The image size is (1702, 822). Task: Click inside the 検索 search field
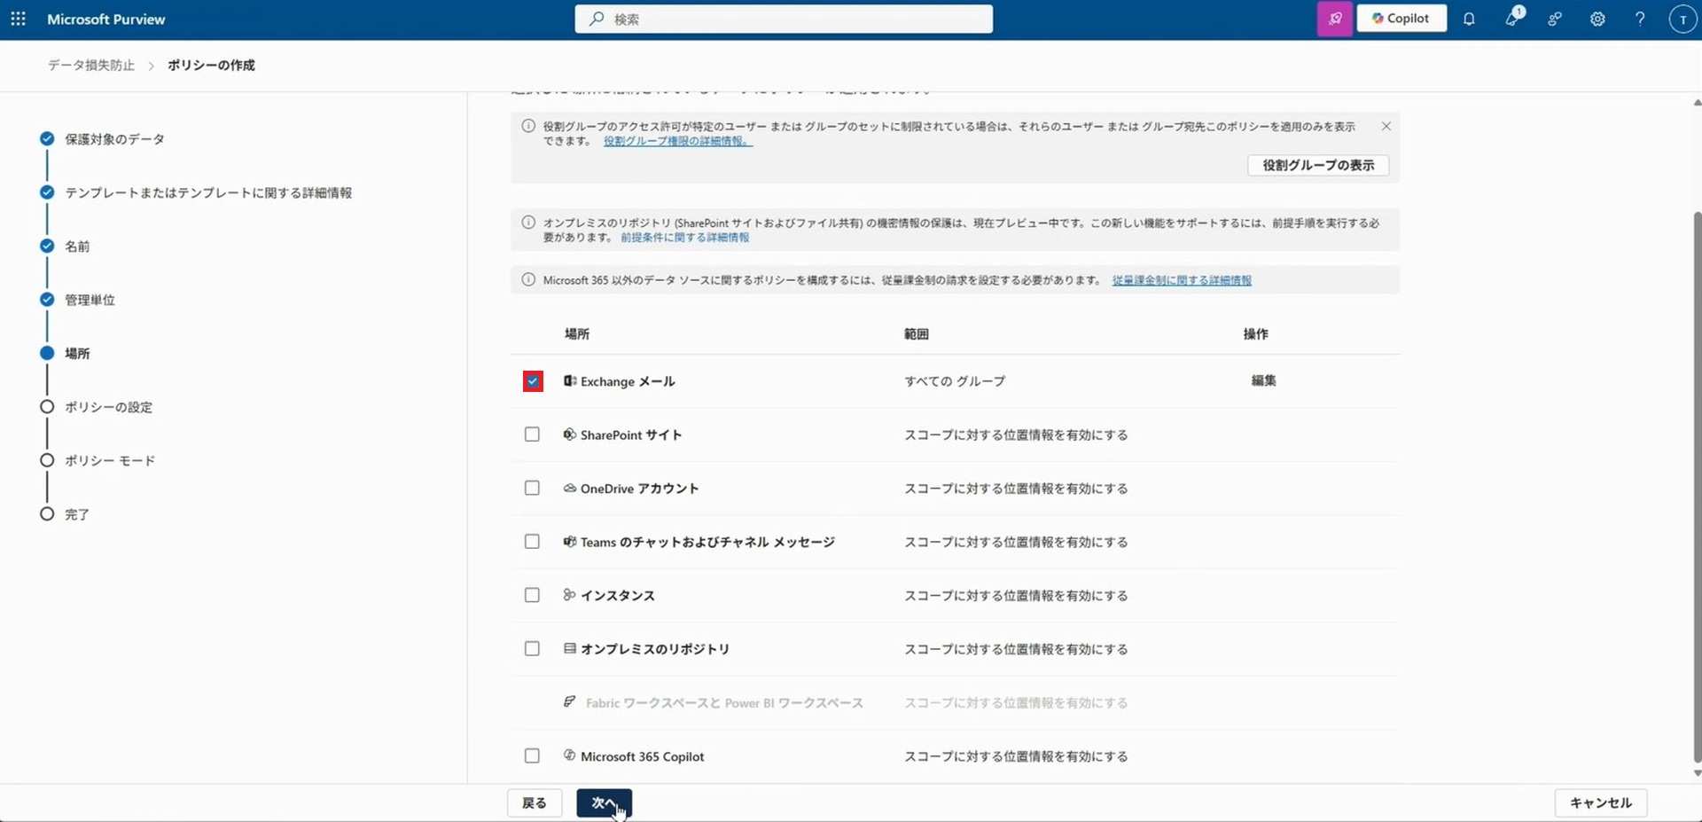click(x=783, y=19)
